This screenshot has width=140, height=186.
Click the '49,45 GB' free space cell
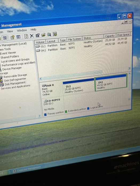click(122, 43)
